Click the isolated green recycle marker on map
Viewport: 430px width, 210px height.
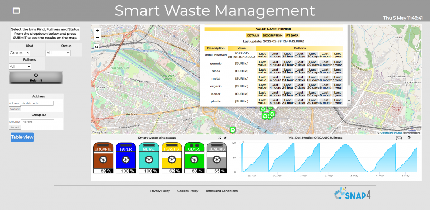(233, 130)
